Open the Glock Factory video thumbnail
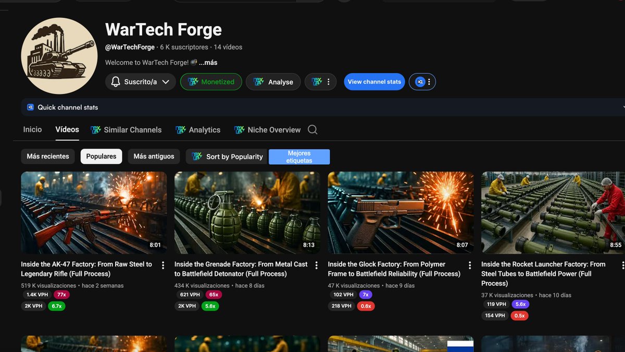The image size is (625, 352). click(x=401, y=213)
